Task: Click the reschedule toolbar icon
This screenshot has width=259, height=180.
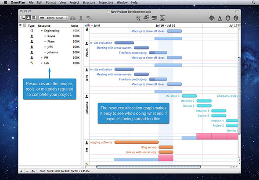Action: 154,18
